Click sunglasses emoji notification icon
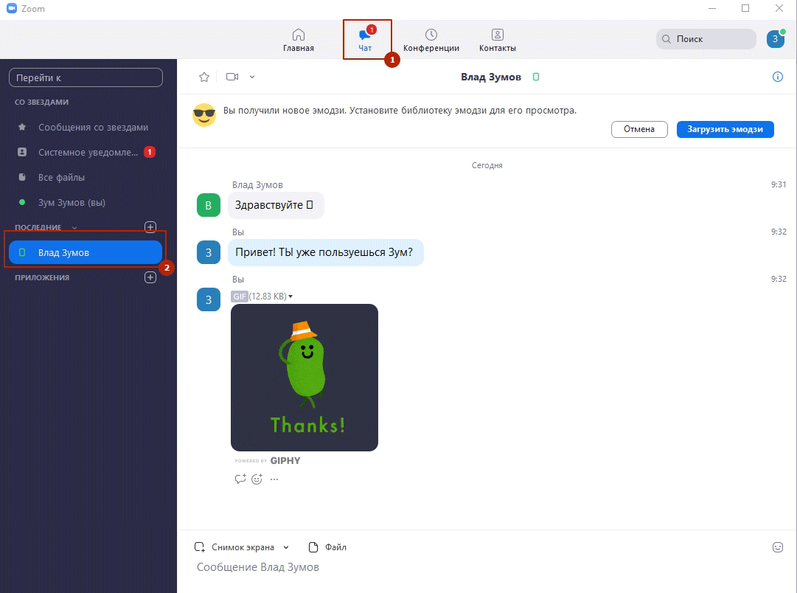Screen dimensions: 797x593 pos(204,115)
